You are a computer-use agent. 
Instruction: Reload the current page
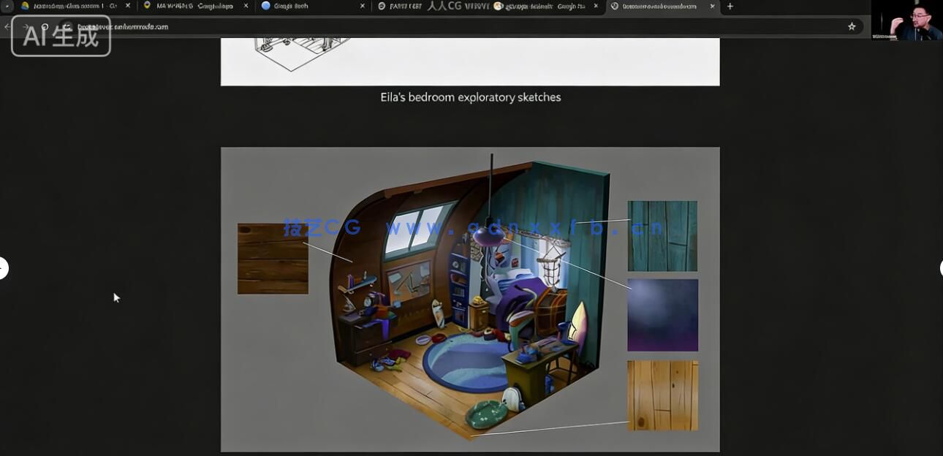[45, 27]
